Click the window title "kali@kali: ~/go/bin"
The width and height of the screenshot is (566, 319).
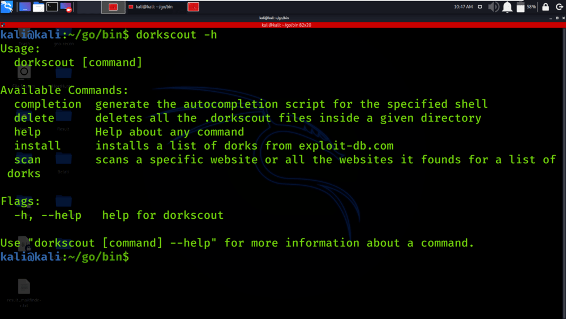point(274,18)
